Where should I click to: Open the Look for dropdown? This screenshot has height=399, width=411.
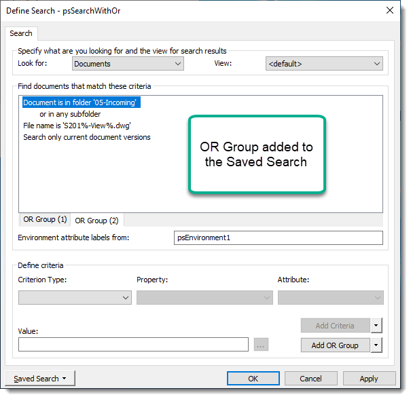tap(128, 64)
